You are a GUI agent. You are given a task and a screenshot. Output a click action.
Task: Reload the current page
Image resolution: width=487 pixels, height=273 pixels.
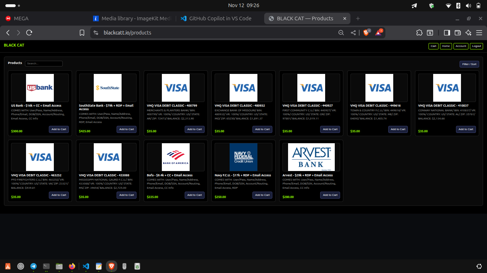[x=29, y=33]
